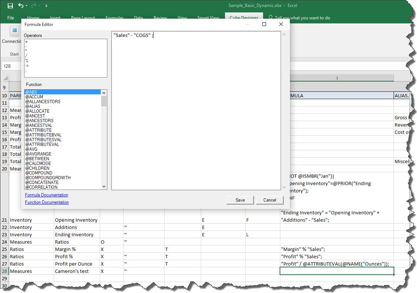417x293 pixels.
Task: Click the @ATTRIBUTEVAL formula cell in row 27
Action: pyautogui.click(x=337, y=264)
